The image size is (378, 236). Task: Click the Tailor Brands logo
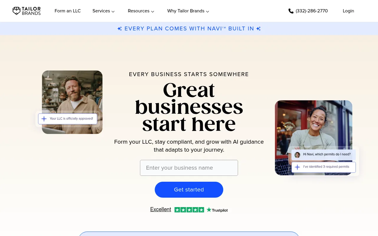(x=27, y=11)
